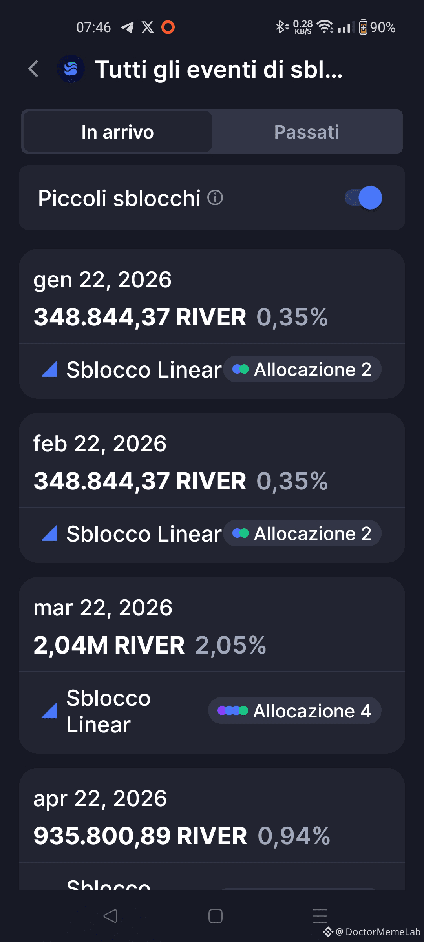424x942 pixels.
Task: Tap the linear unlock triangle for gen 22
Action: (50, 369)
